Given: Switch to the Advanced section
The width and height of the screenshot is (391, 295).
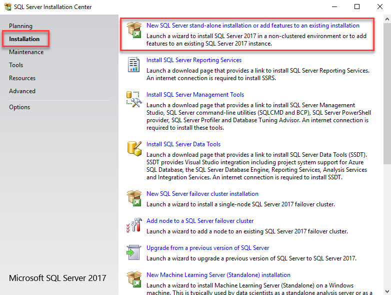Looking at the screenshot, I should [22, 91].
